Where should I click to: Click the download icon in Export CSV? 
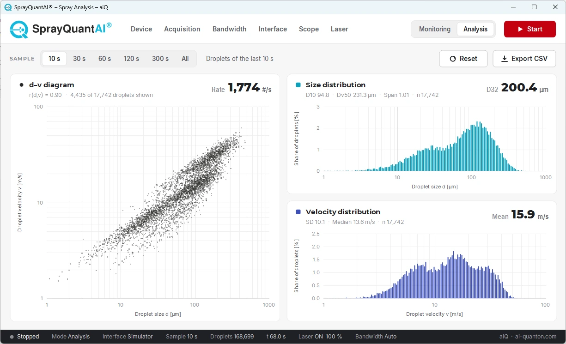tap(505, 59)
